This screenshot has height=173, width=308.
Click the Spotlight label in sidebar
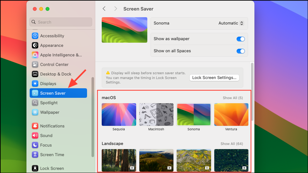pyautogui.click(x=49, y=103)
